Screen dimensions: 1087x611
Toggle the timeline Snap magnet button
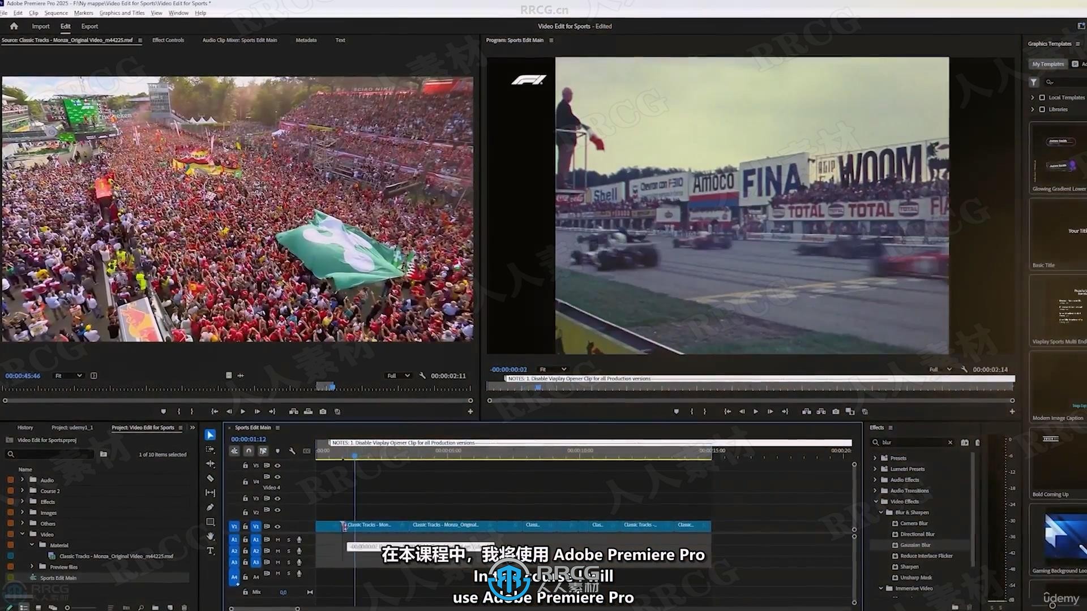coord(249,451)
